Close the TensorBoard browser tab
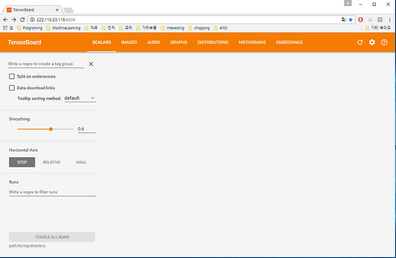The width and height of the screenshot is (396, 258). coord(57,10)
